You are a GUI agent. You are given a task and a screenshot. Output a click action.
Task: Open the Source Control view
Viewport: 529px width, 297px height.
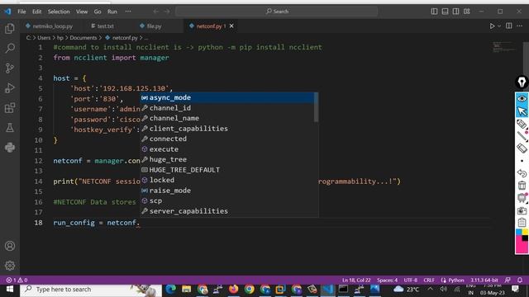pyautogui.click(x=10, y=68)
